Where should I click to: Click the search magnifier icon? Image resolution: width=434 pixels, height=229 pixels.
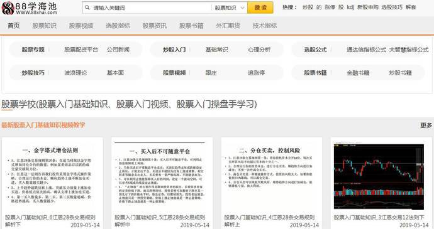click(x=87, y=8)
